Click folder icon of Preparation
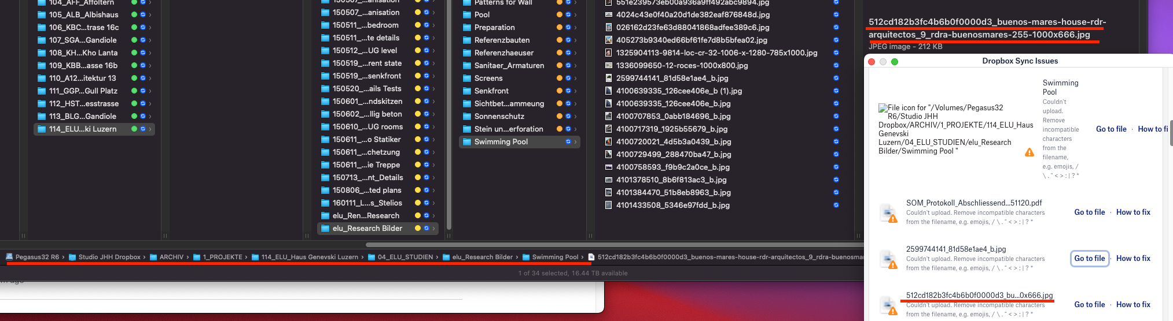Image resolution: width=1173 pixels, height=321 pixels. click(467, 27)
